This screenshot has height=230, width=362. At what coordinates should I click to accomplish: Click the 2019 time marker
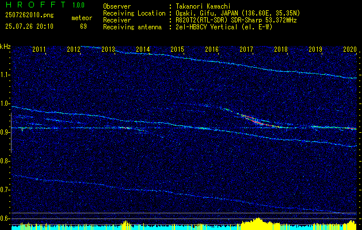coord(315,49)
